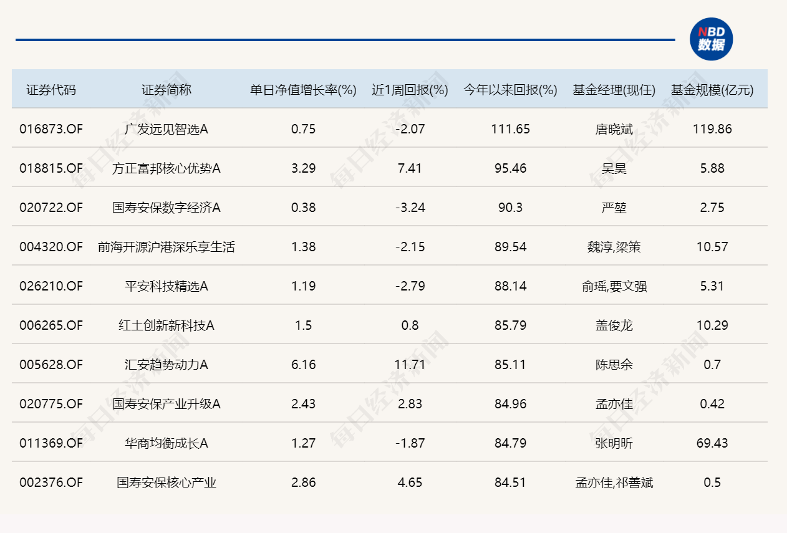The height and width of the screenshot is (533, 787).
Task: Select daily growth value 0.75
Action: (x=303, y=129)
